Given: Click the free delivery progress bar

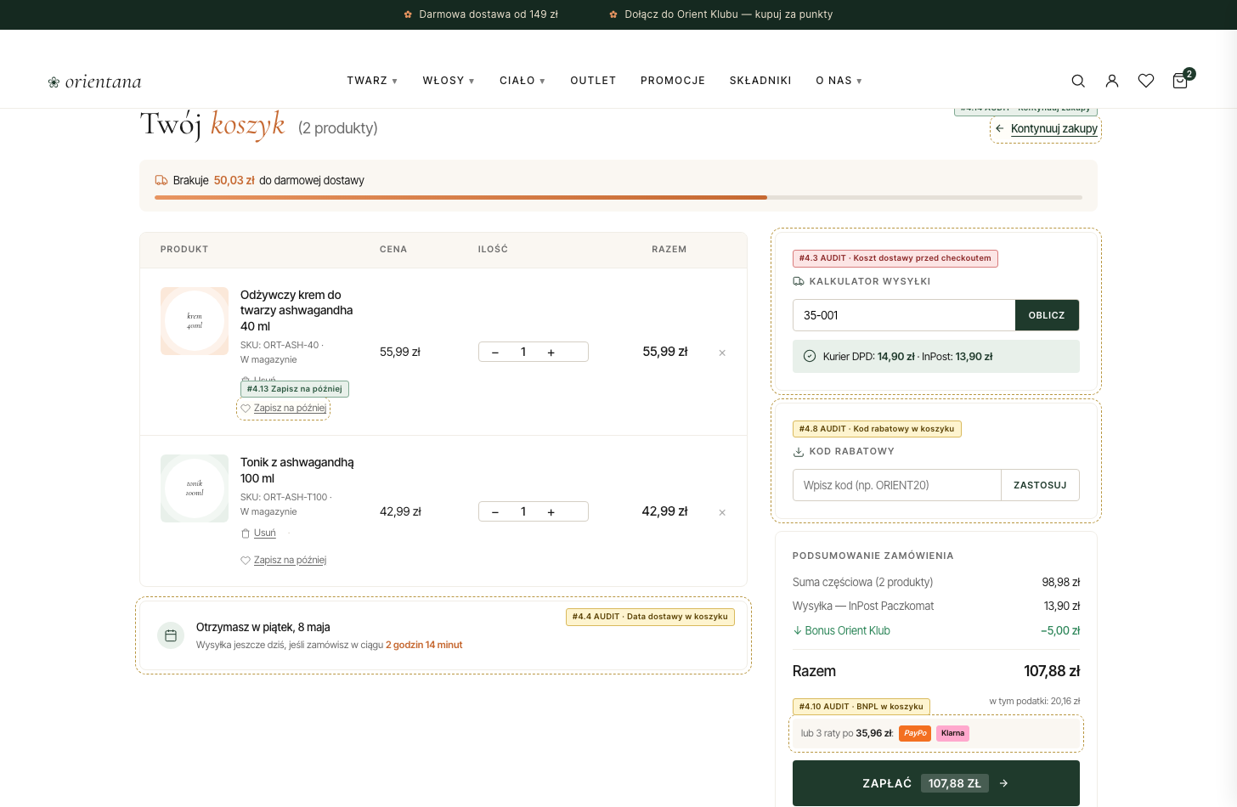Looking at the screenshot, I should [x=618, y=197].
